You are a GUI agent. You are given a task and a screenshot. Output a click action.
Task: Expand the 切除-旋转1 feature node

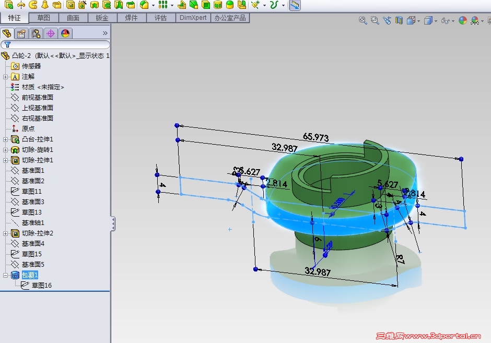(5, 150)
